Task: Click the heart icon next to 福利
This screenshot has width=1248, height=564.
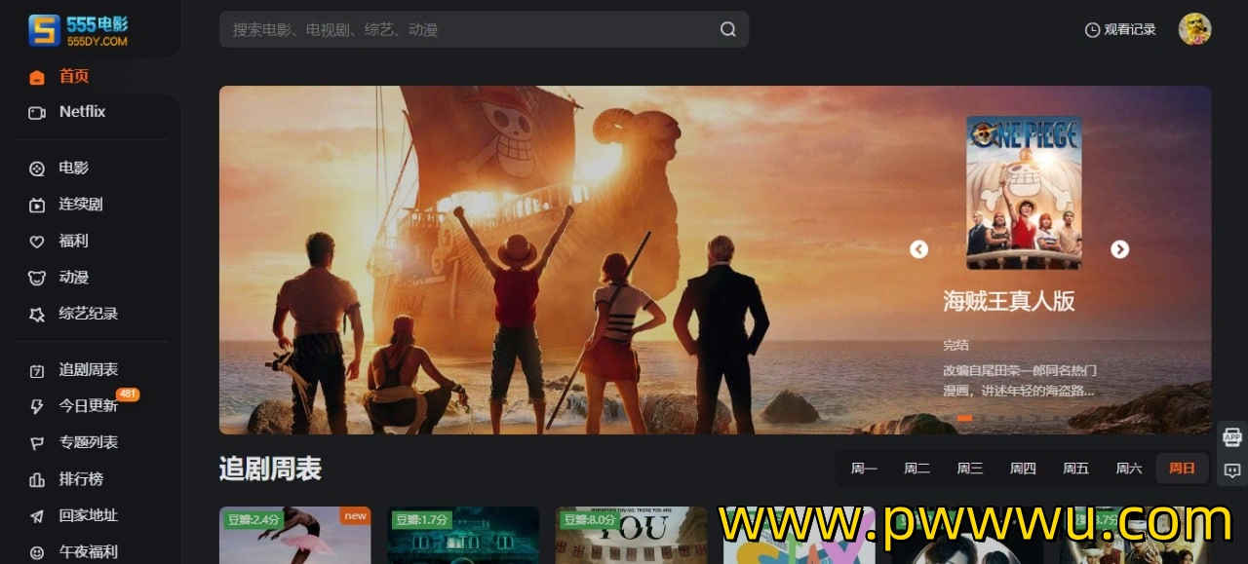Action: (x=37, y=242)
